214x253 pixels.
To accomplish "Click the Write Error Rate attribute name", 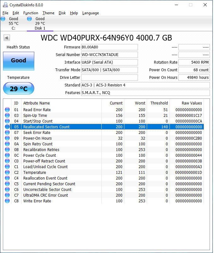I will [37, 201].
